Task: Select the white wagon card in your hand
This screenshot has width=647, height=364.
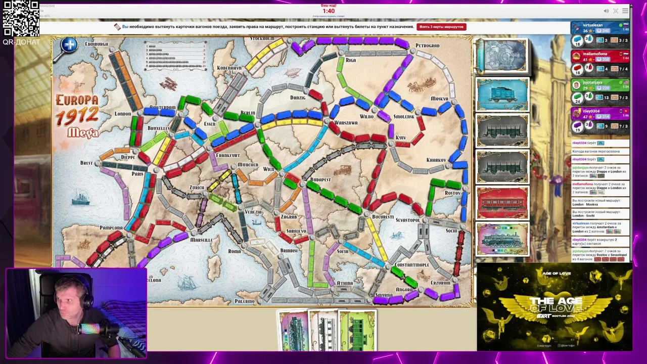Action: coord(323,331)
